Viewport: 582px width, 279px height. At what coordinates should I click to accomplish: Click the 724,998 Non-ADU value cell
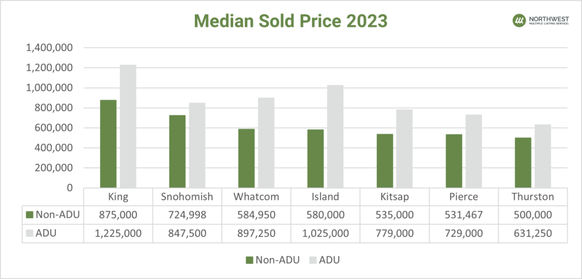tap(187, 214)
